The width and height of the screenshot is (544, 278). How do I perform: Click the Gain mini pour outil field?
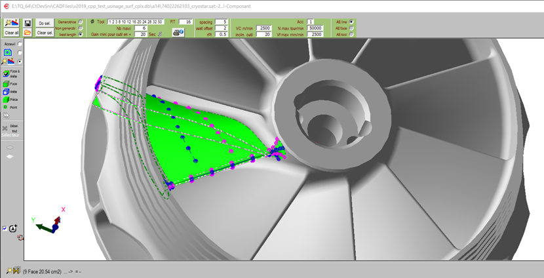[141, 34]
